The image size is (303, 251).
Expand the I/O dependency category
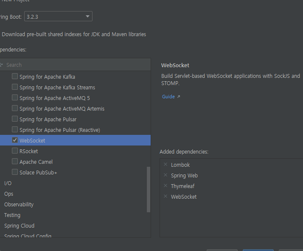click(x=8, y=183)
